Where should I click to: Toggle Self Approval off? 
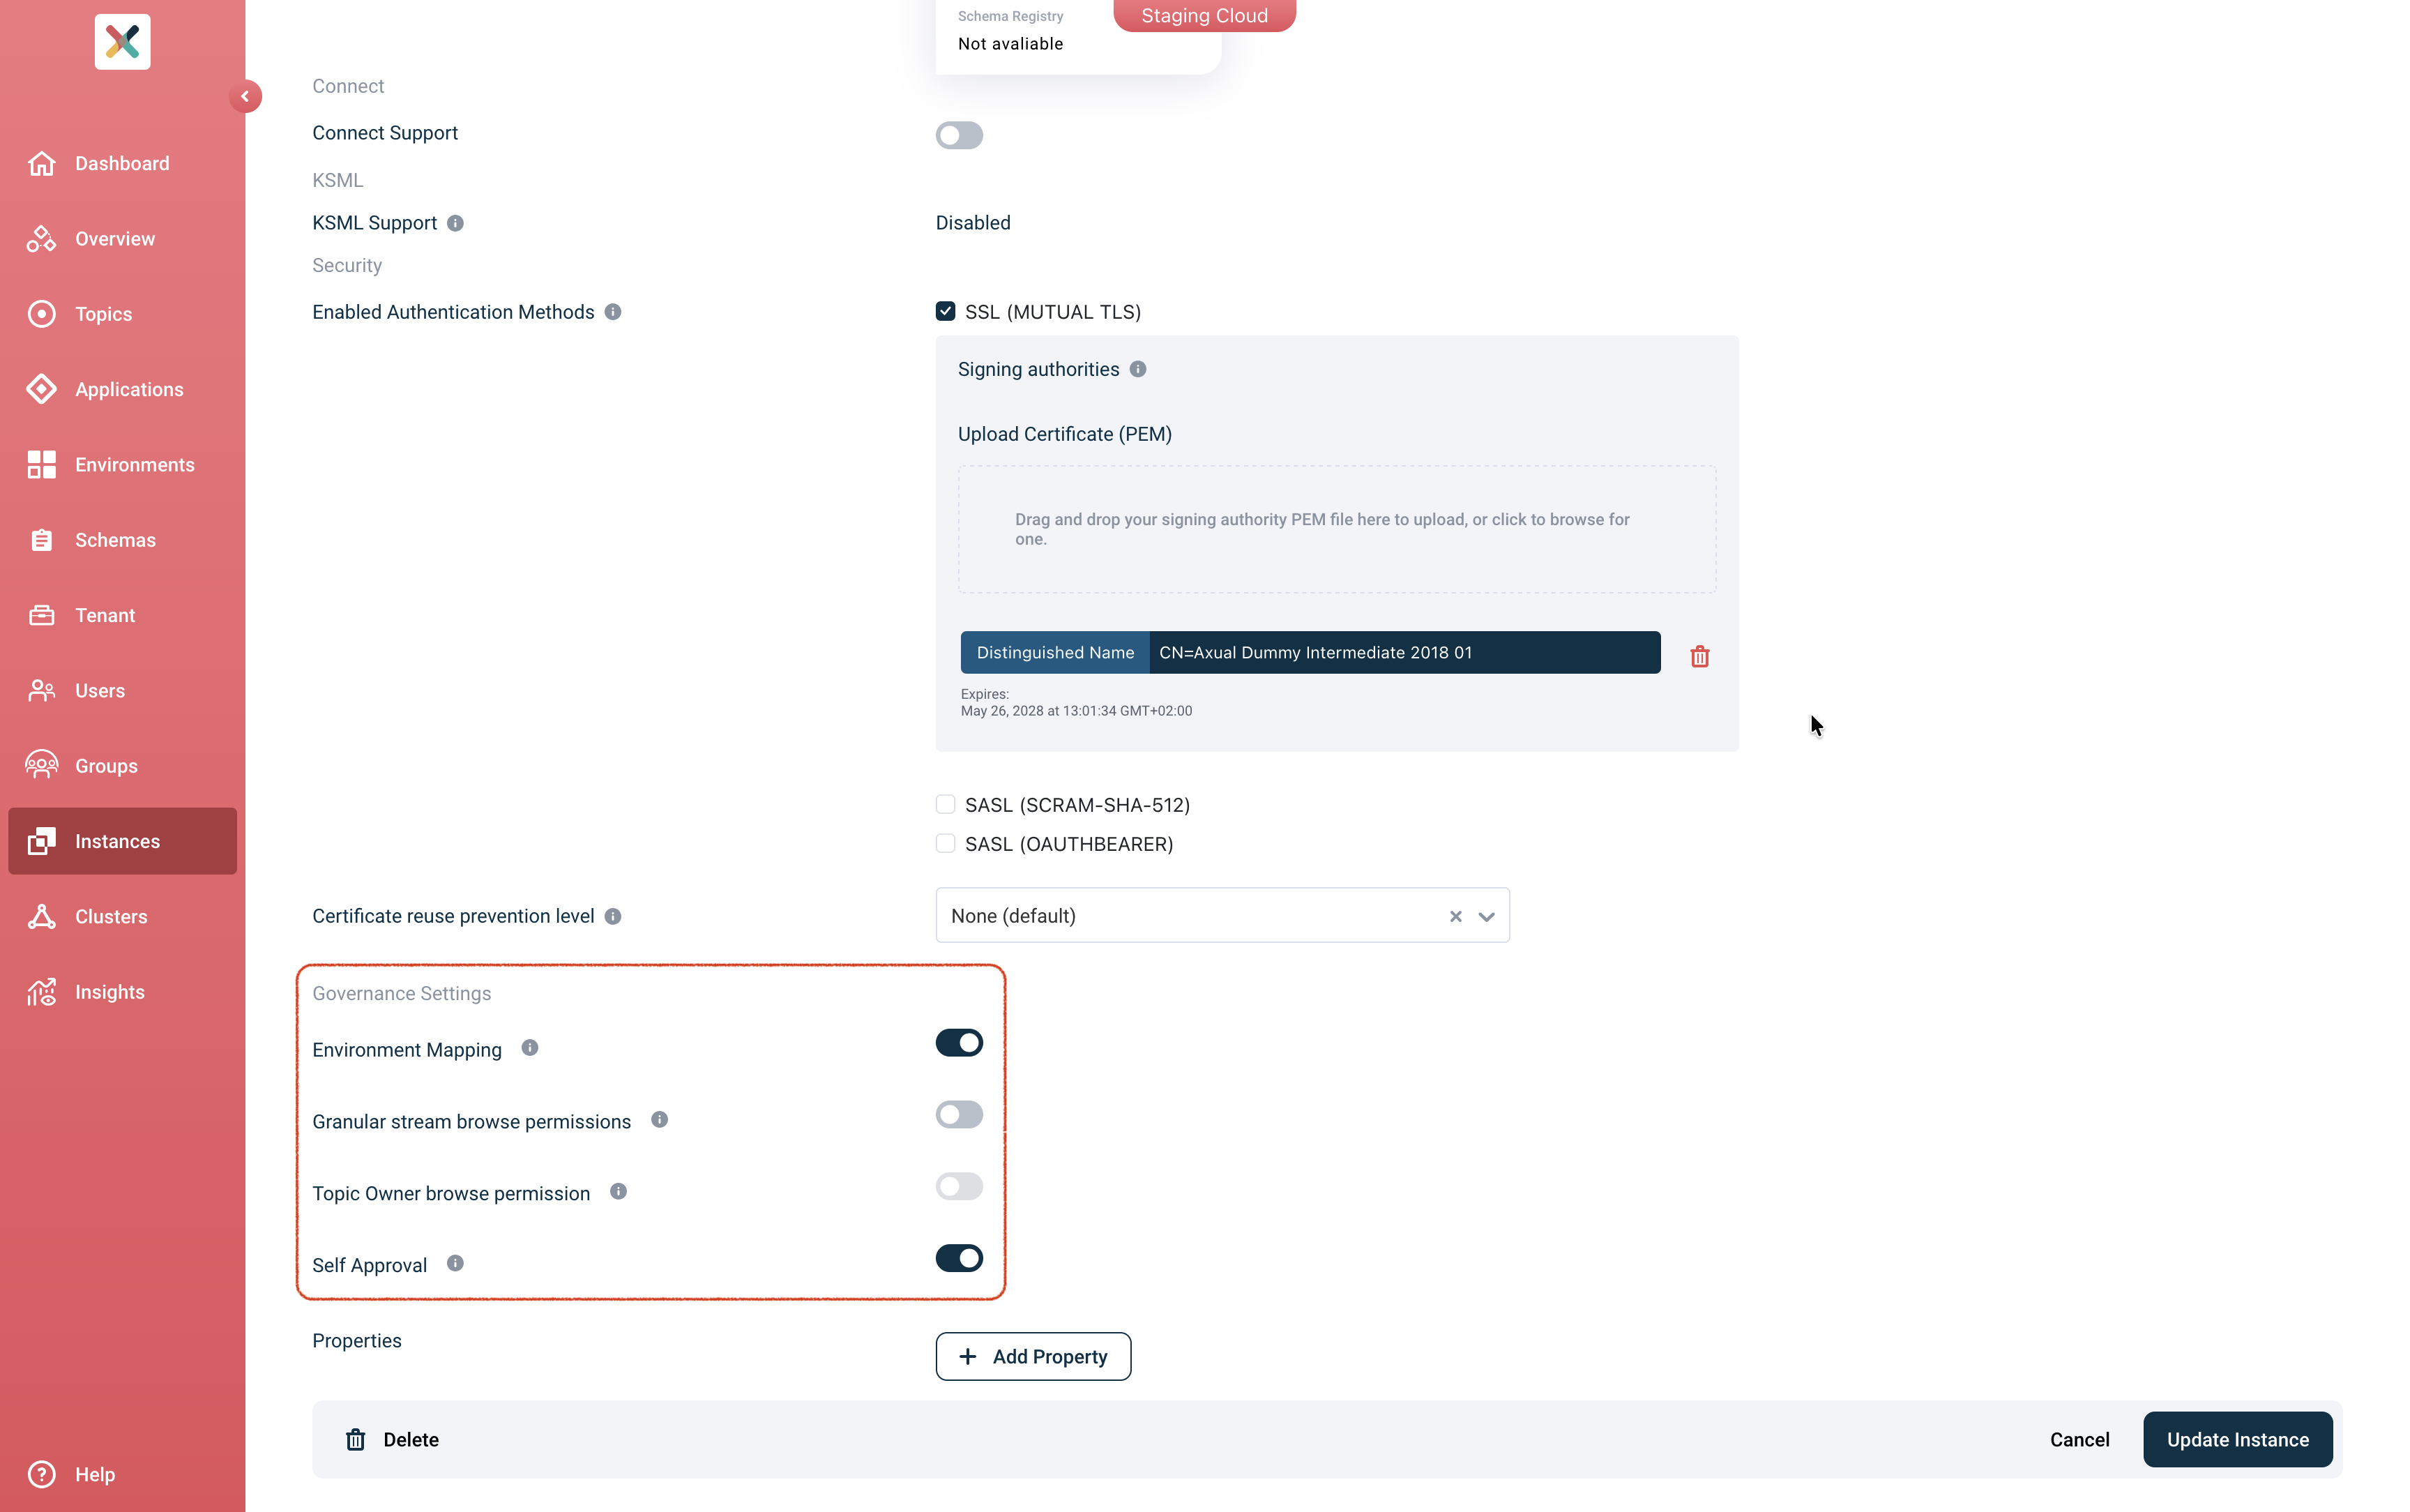point(959,1258)
